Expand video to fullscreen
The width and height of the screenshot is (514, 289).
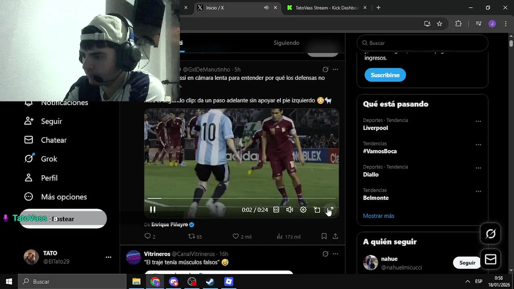tap(330, 210)
